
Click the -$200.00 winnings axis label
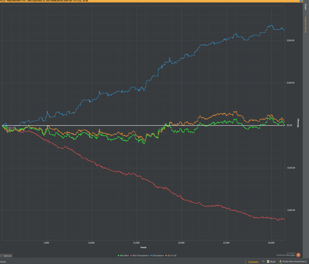(291, 210)
